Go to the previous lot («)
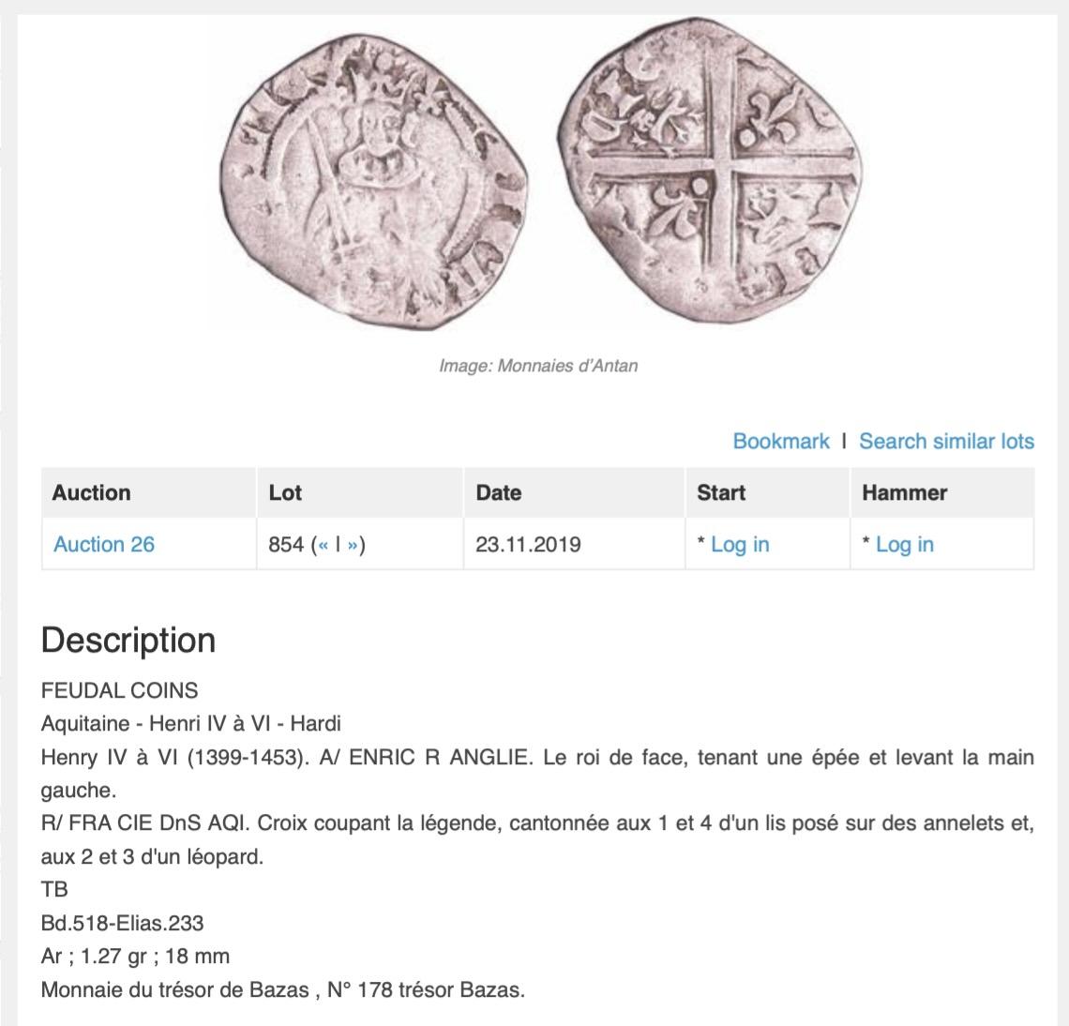Screen dimensions: 1069x1026 point(323,545)
